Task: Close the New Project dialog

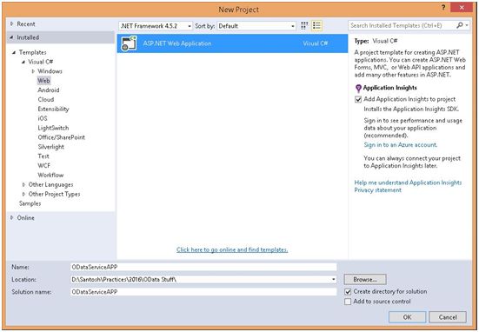Action: click(x=462, y=8)
